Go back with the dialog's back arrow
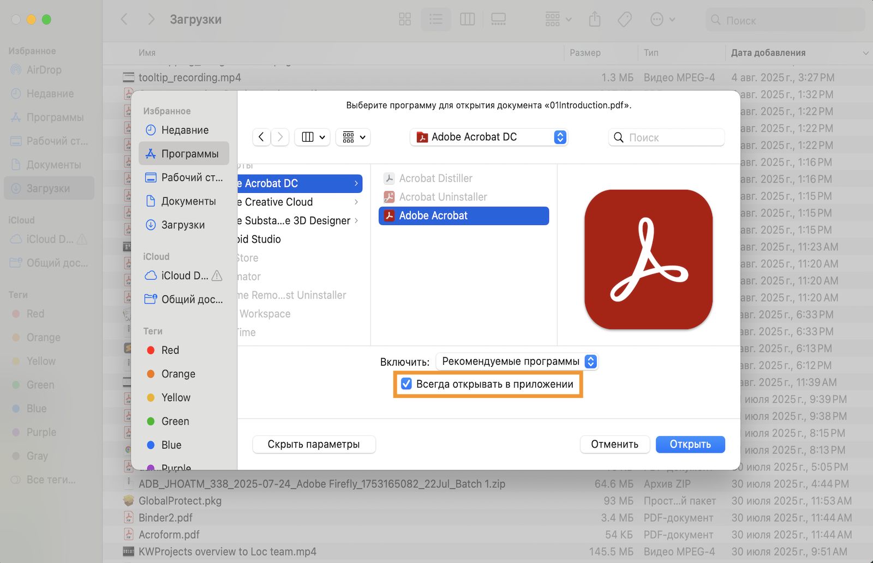 (261, 137)
